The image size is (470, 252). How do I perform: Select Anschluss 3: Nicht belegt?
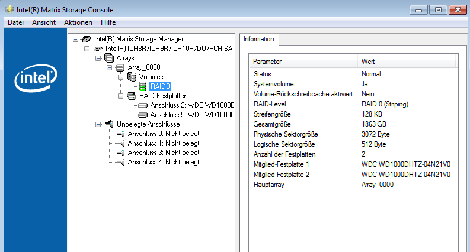click(x=164, y=153)
